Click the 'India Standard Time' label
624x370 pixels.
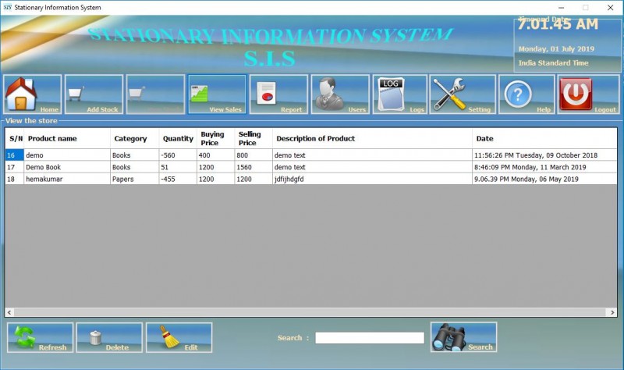pyautogui.click(x=553, y=63)
